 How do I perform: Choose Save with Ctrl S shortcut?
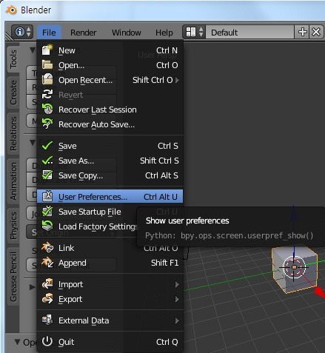click(x=110, y=146)
